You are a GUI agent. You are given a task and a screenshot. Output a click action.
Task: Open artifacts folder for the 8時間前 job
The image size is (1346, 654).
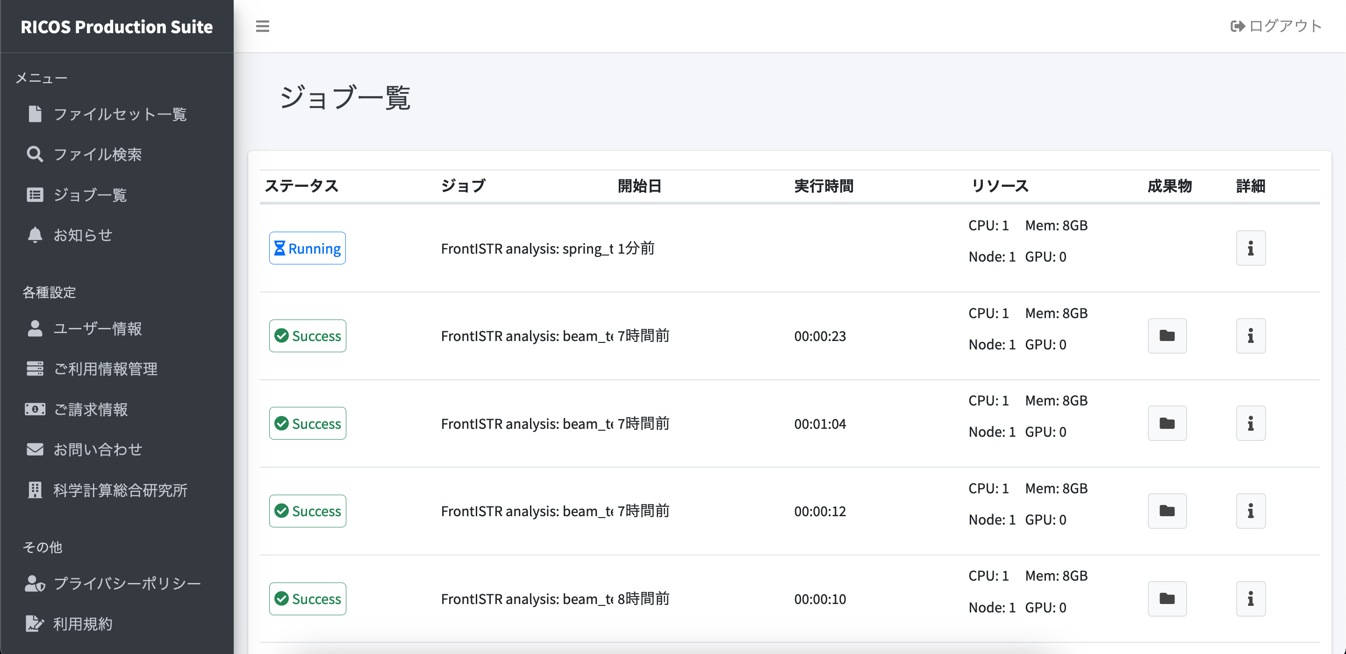pos(1167,598)
